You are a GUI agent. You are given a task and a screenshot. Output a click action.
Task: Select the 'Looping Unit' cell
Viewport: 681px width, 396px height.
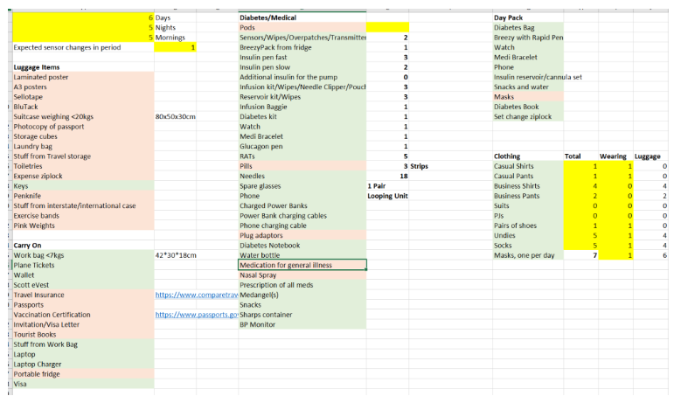pos(387,196)
